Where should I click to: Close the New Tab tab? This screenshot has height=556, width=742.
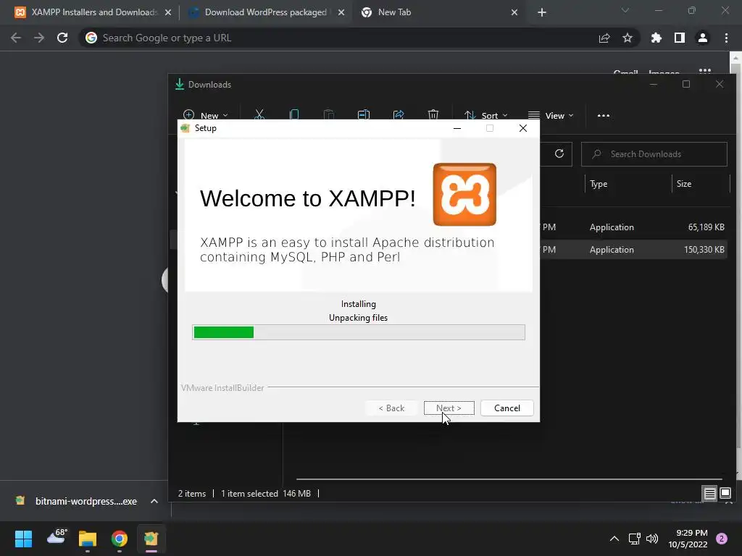click(x=514, y=13)
